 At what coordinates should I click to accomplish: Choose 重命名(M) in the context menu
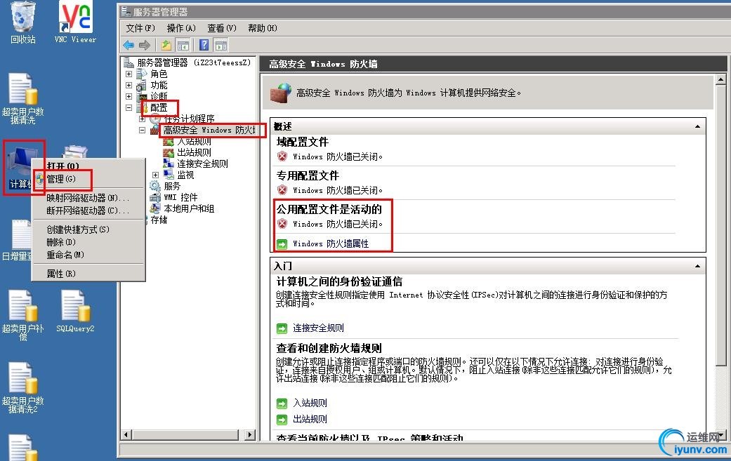coord(88,255)
